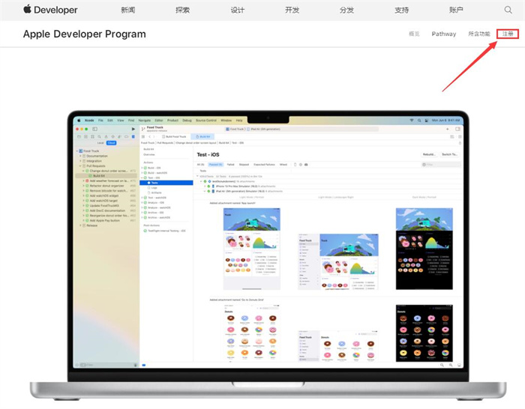The width and height of the screenshot is (525, 409).
Task: Select 'Add Apple Pay button' pull request row
Action: tap(109, 220)
